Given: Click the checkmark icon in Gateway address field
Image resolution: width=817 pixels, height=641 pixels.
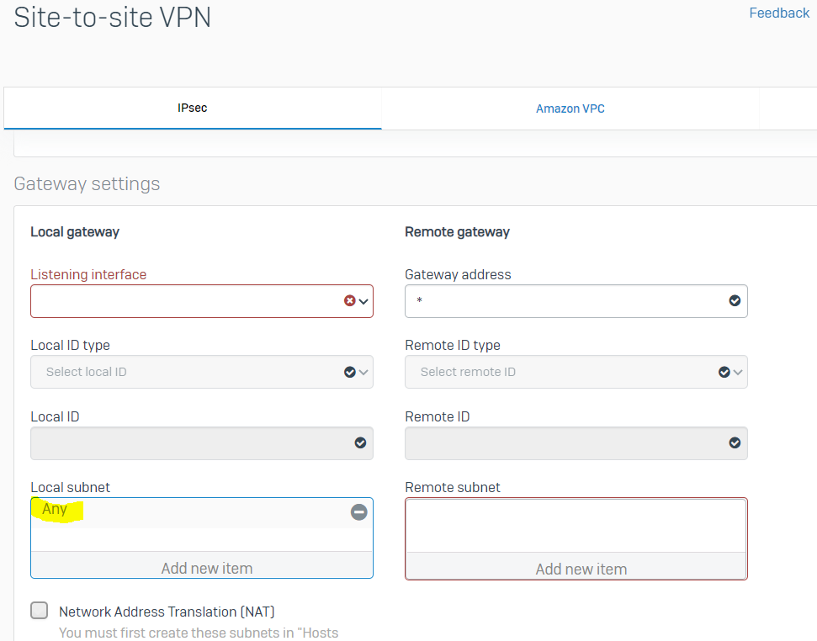Looking at the screenshot, I should click(735, 300).
